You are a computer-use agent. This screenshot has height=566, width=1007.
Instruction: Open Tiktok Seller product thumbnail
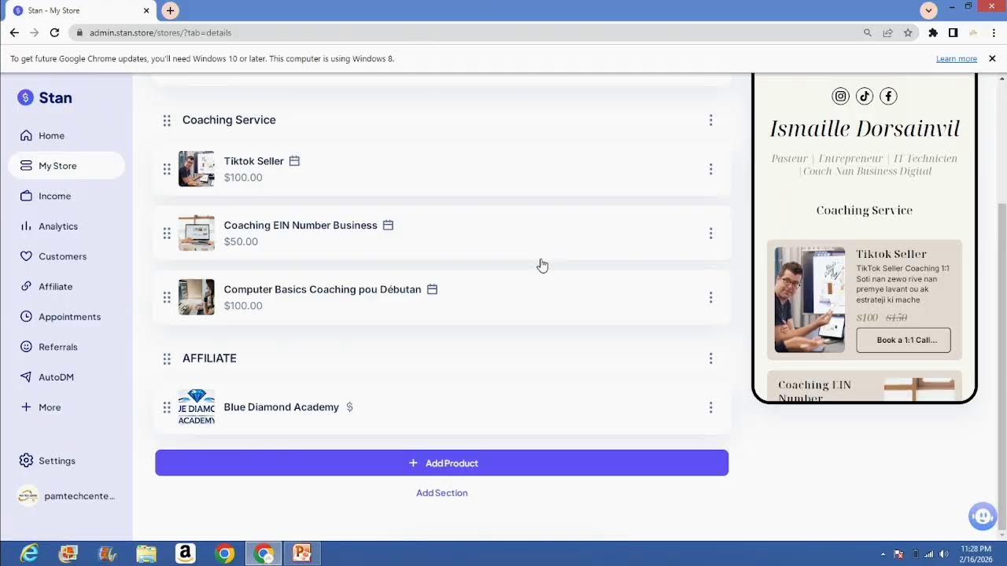point(196,169)
